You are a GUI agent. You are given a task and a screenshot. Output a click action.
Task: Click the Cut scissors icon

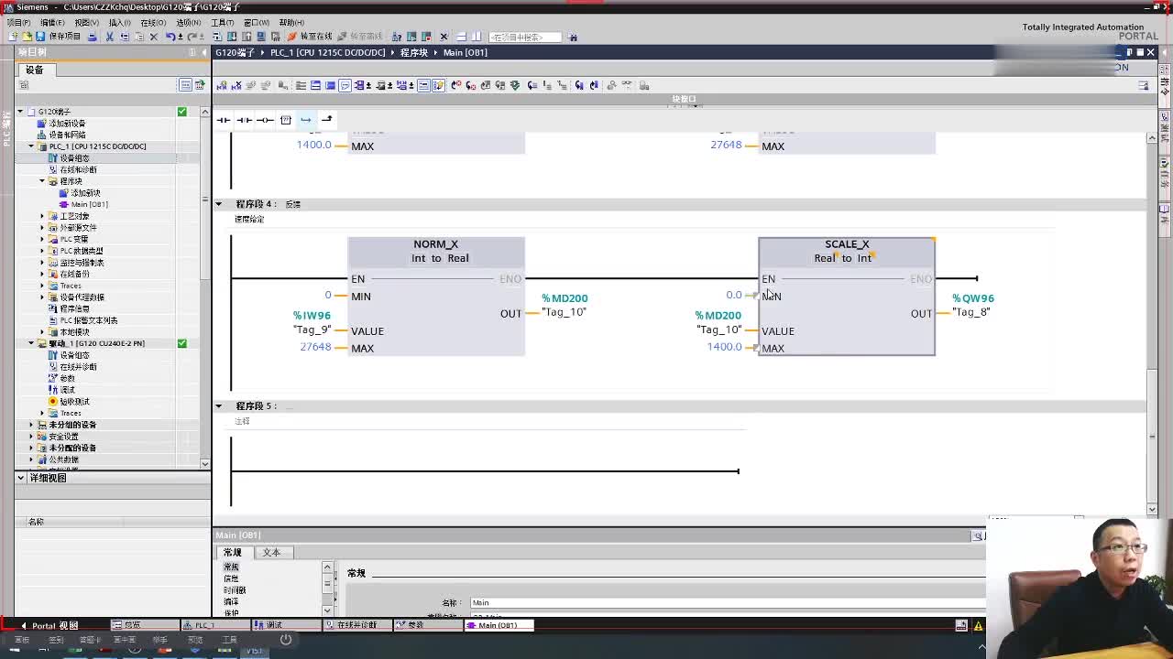[x=109, y=37]
